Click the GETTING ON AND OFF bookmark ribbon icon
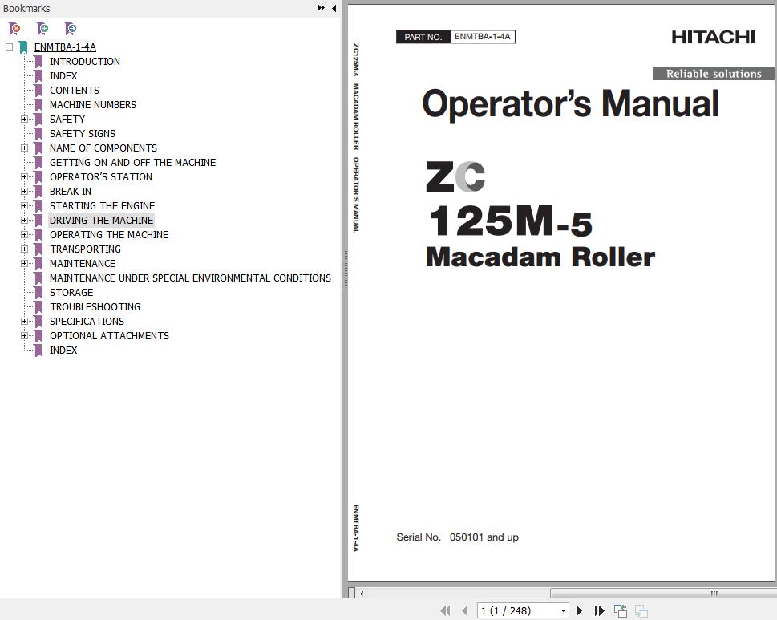Image resolution: width=777 pixels, height=620 pixels. click(38, 163)
